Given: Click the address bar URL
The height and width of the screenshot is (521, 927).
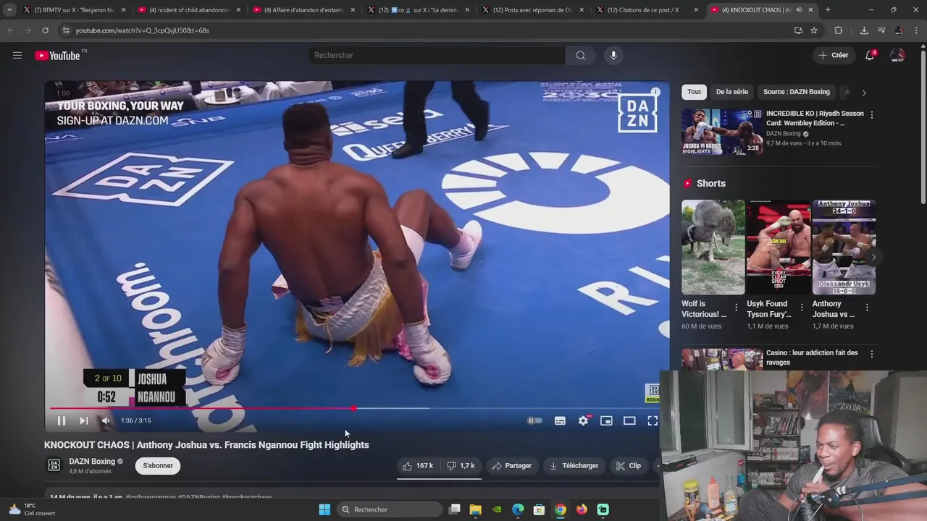Looking at the screenshot, I should pyautogui.click(x=142, y=30).
